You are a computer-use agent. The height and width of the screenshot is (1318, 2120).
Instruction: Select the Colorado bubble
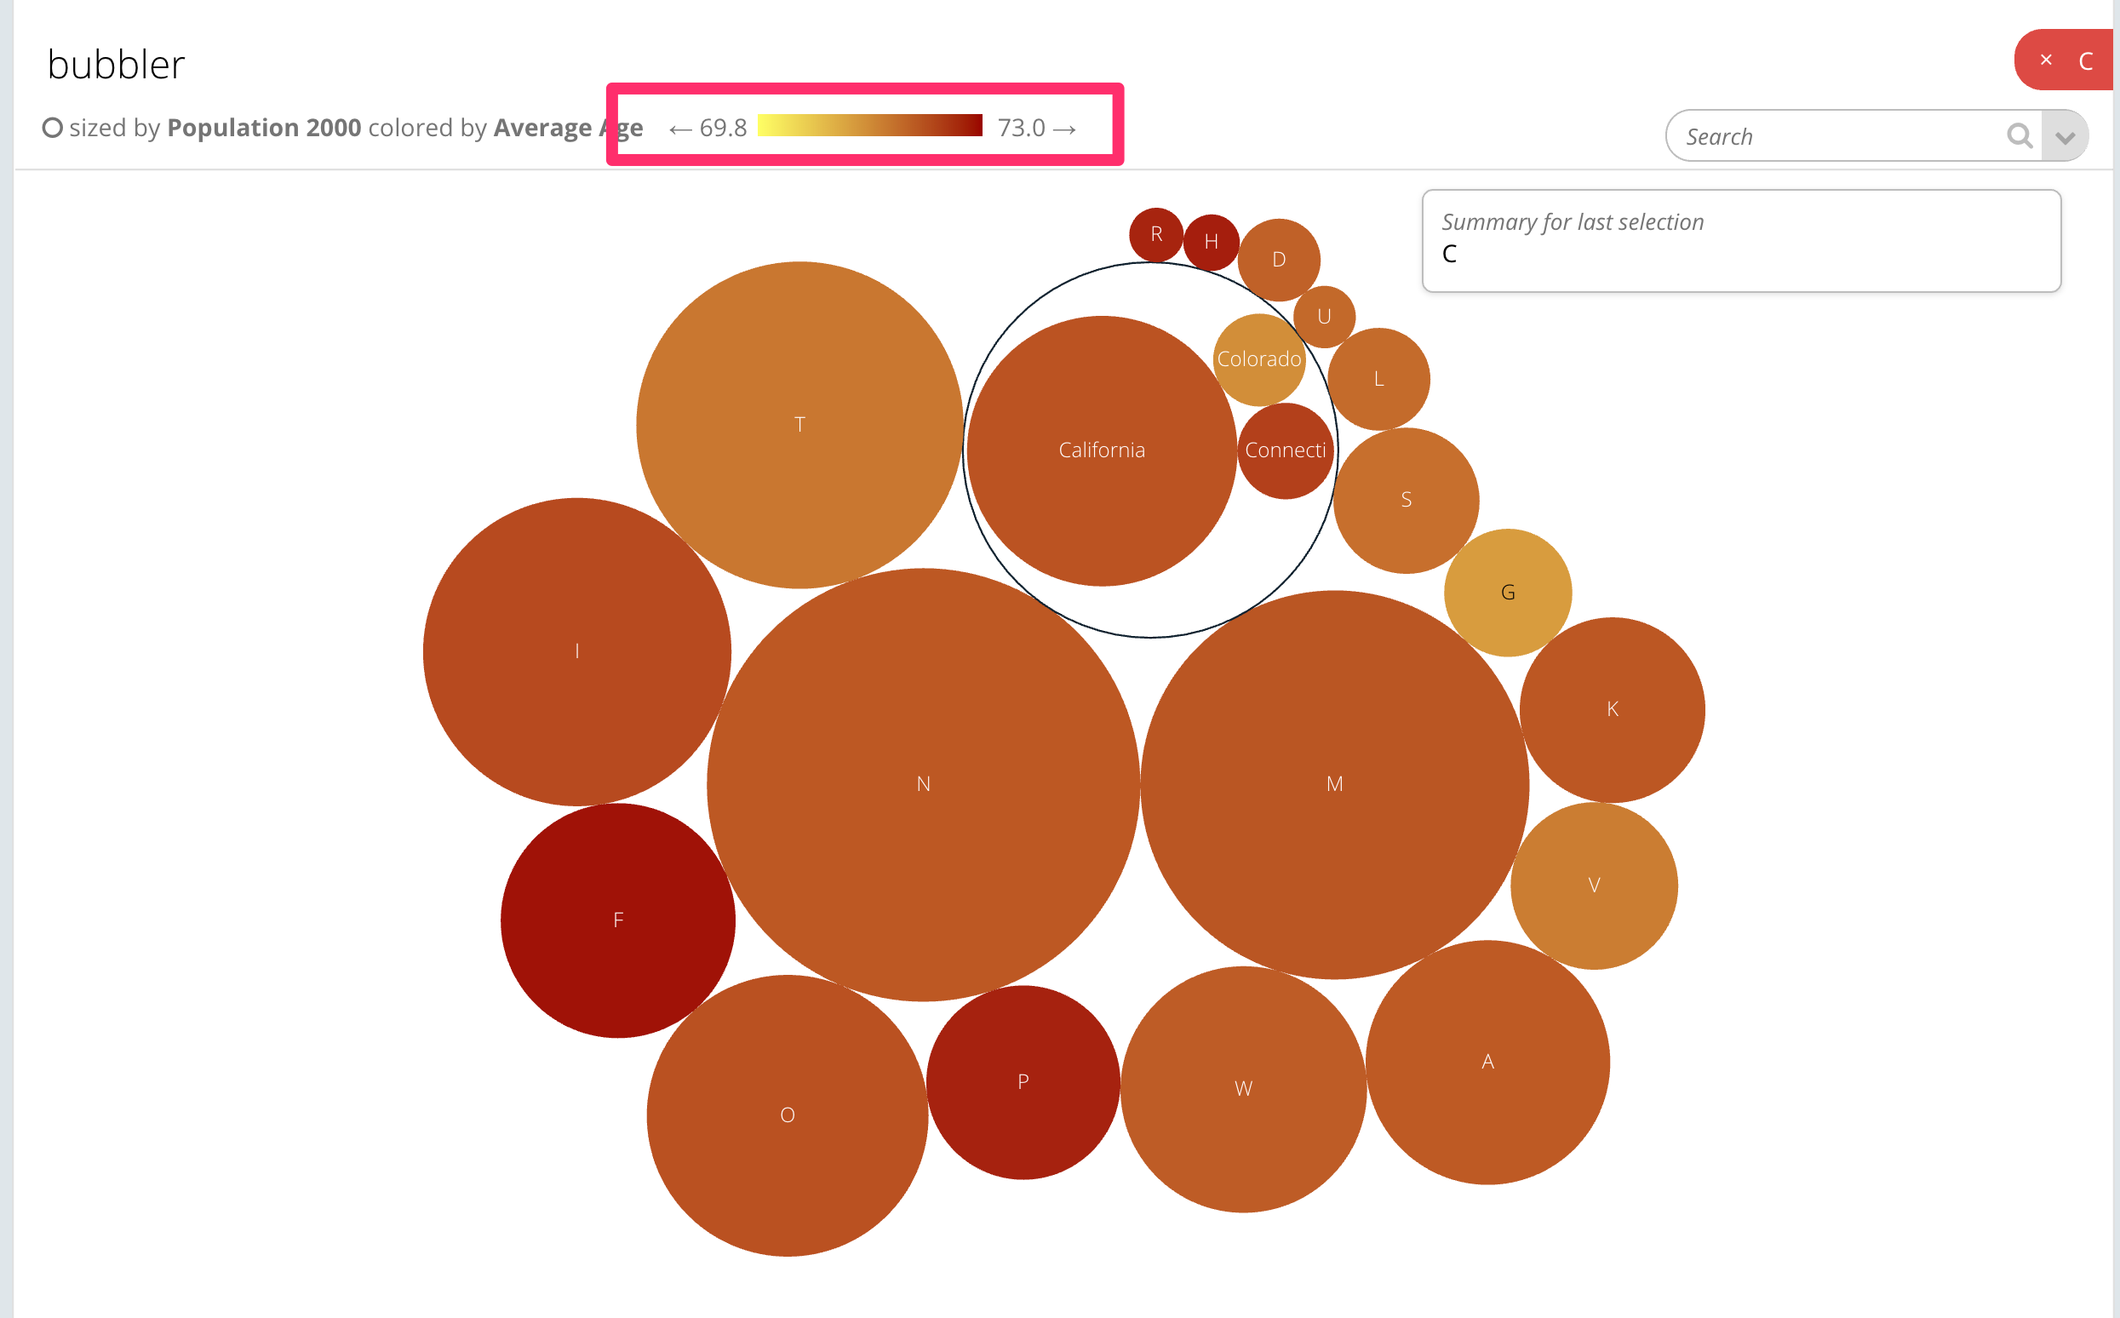[x=1258, y=359]
